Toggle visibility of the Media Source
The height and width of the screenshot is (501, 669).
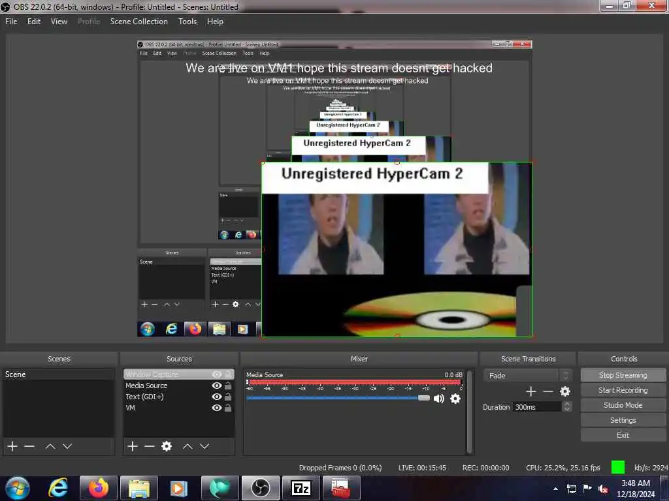point(217,386)
